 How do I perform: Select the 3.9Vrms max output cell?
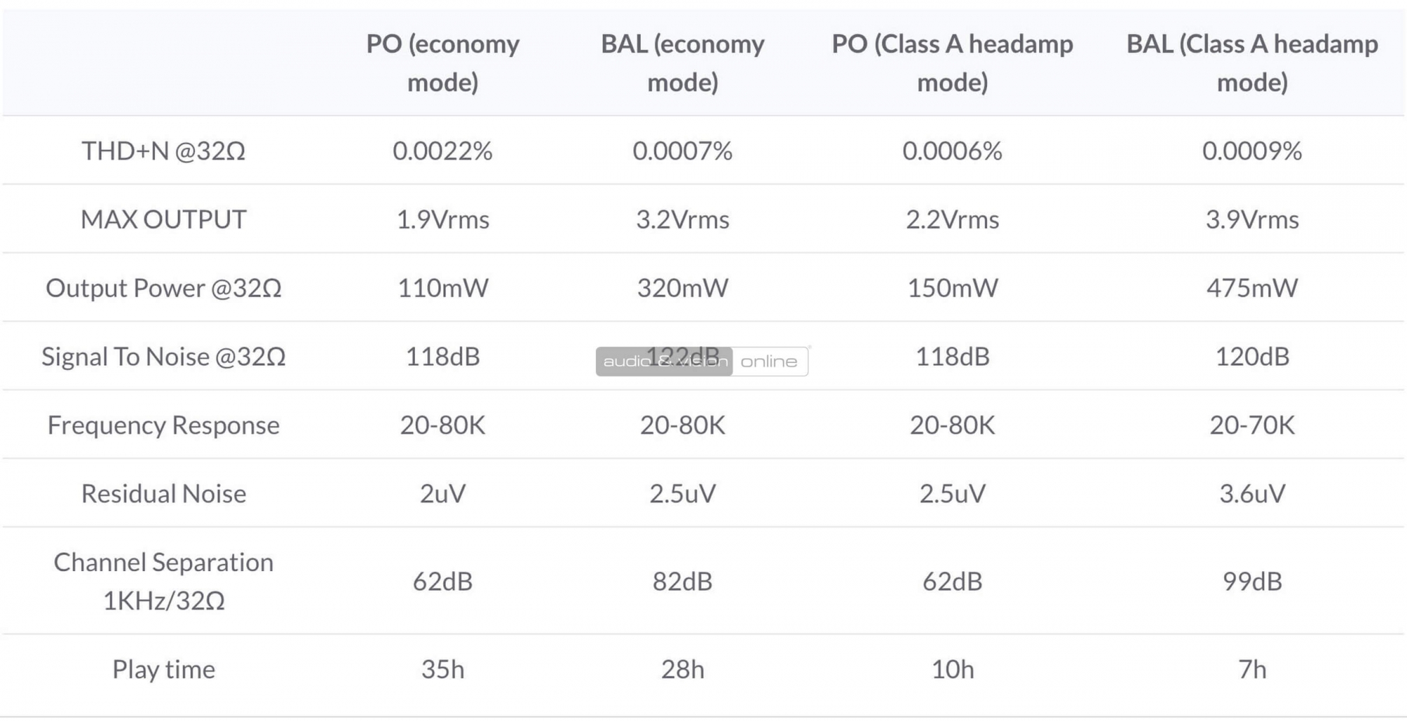tap(1252, 219)
